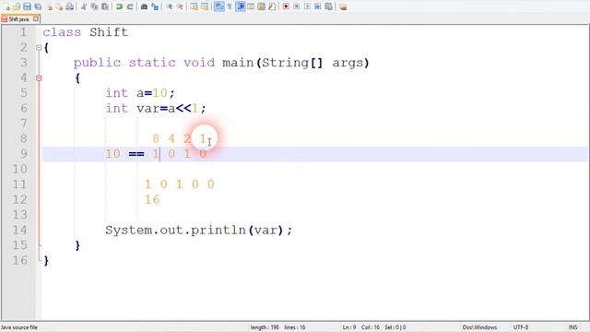The height and width of the screenshot is (332, 590).
Task: Click the Dos\Windows line ending indicator
Action: click(x=479, y=327)
